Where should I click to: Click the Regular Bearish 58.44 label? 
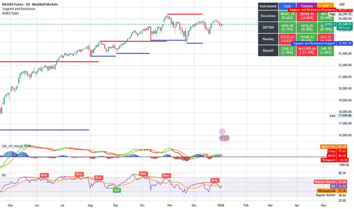[330, 182]
